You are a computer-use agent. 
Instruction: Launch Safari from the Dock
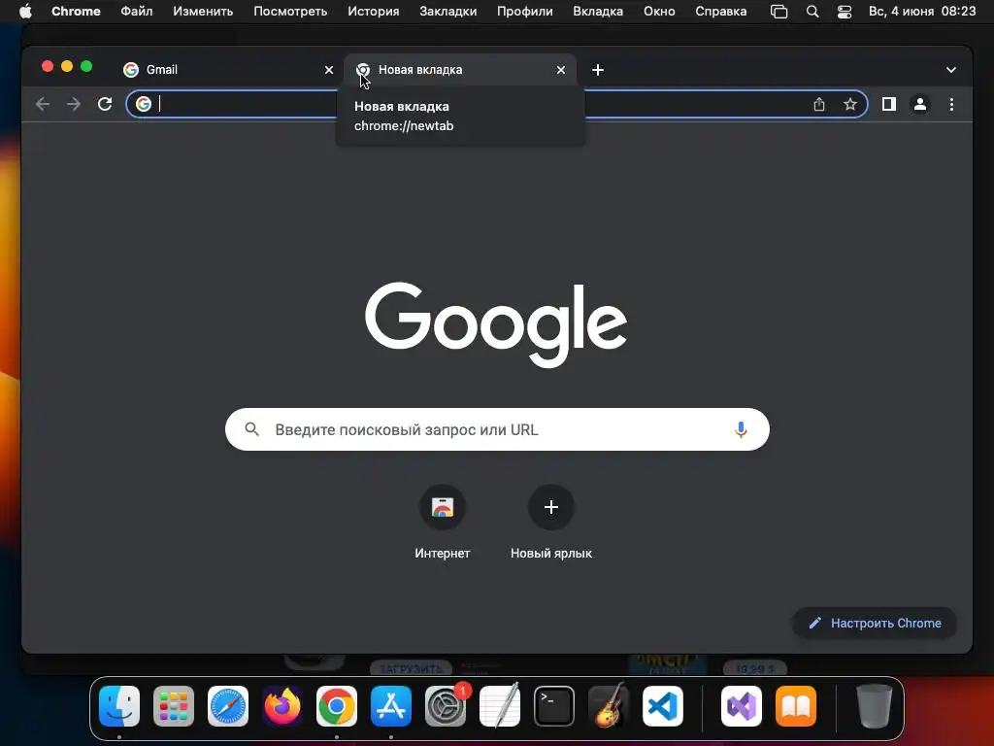point(228,706)
